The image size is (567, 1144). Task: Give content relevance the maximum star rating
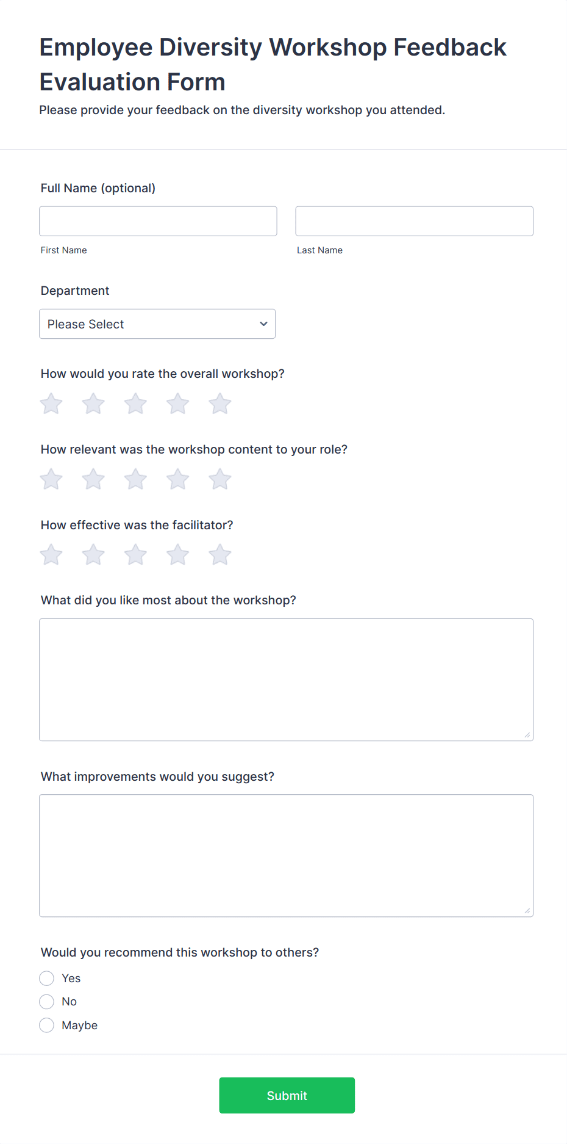click(x=219, y=479)
